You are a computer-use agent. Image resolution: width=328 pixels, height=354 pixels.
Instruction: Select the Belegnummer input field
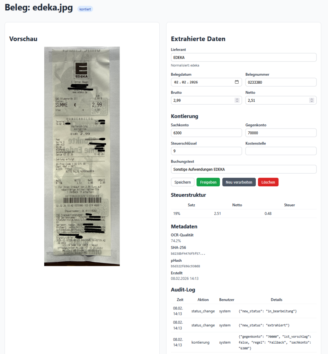coord(281,82)
